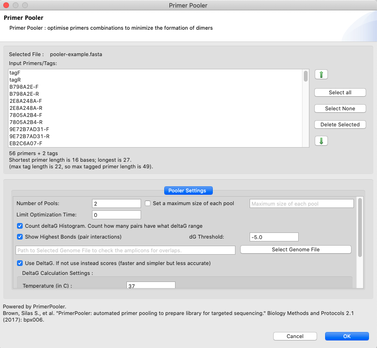Enable the maximum pool size checkbox
Viewport: 377px width, 348px height.
click(148, 204)
